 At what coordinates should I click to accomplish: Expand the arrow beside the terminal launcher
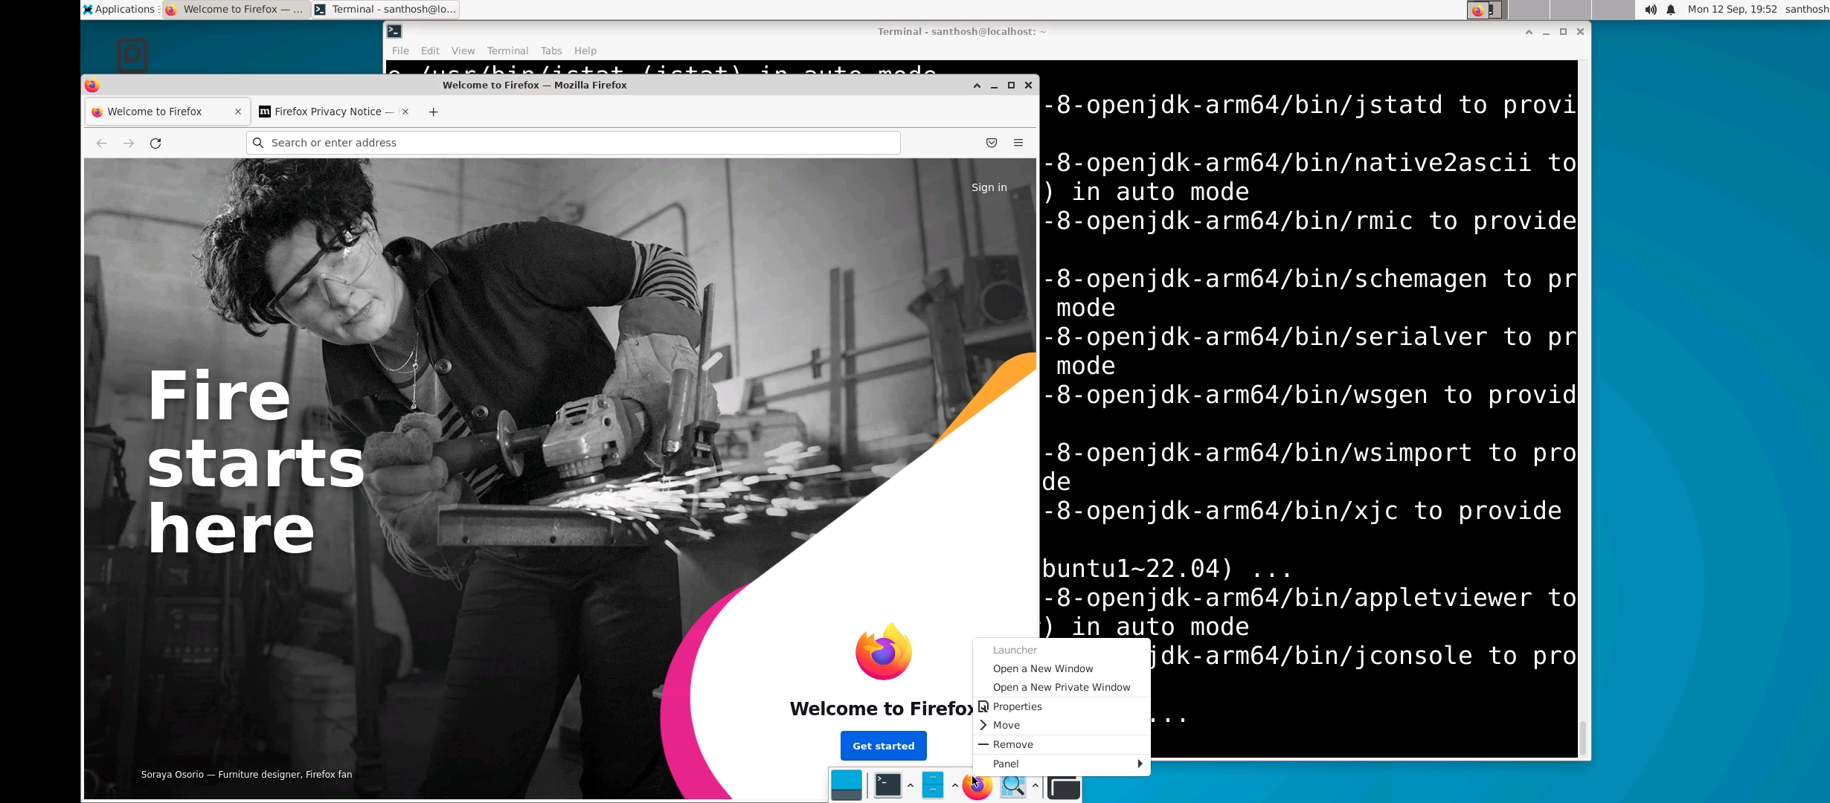coord(910,785)
